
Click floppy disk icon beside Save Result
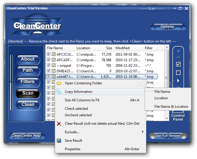coord(59,141)
